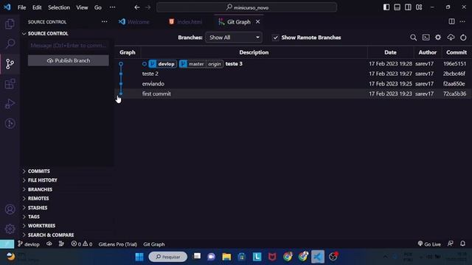Open the File menu
Image resolution: width=472 pixels, height=265 pixels.
point(21,7)
